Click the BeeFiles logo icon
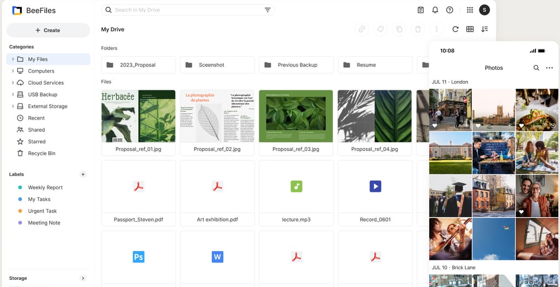This screenshot has height=287, width=560. [x=17, y=10]
